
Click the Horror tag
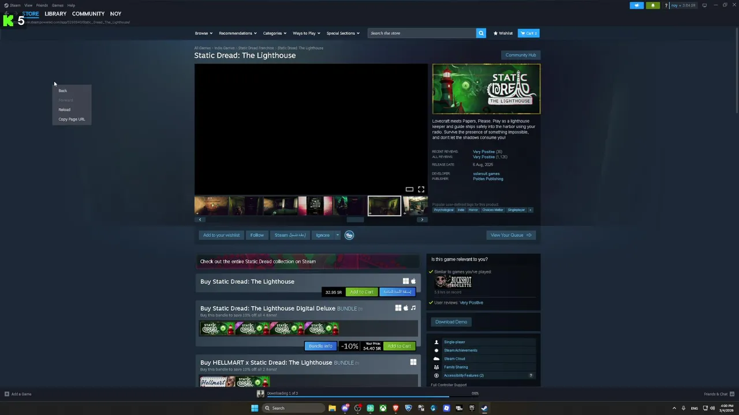tap(473, 210)
